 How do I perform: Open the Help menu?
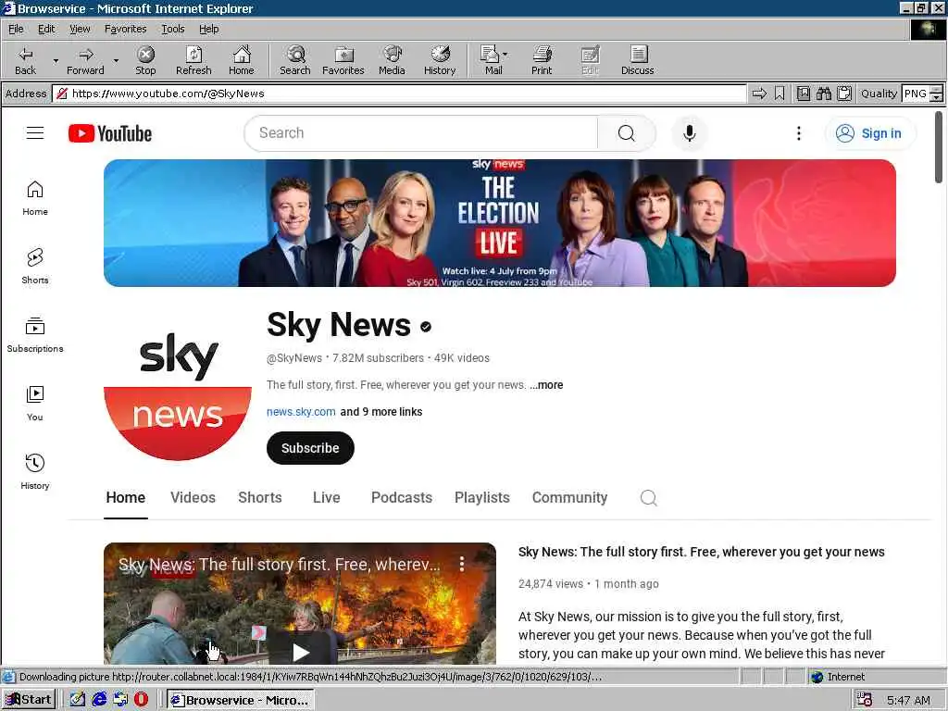pos(208,29)
